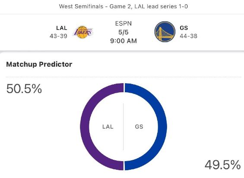Open the LAL team name link
Viewport: 244px width, 178px height.
(62, 28)
